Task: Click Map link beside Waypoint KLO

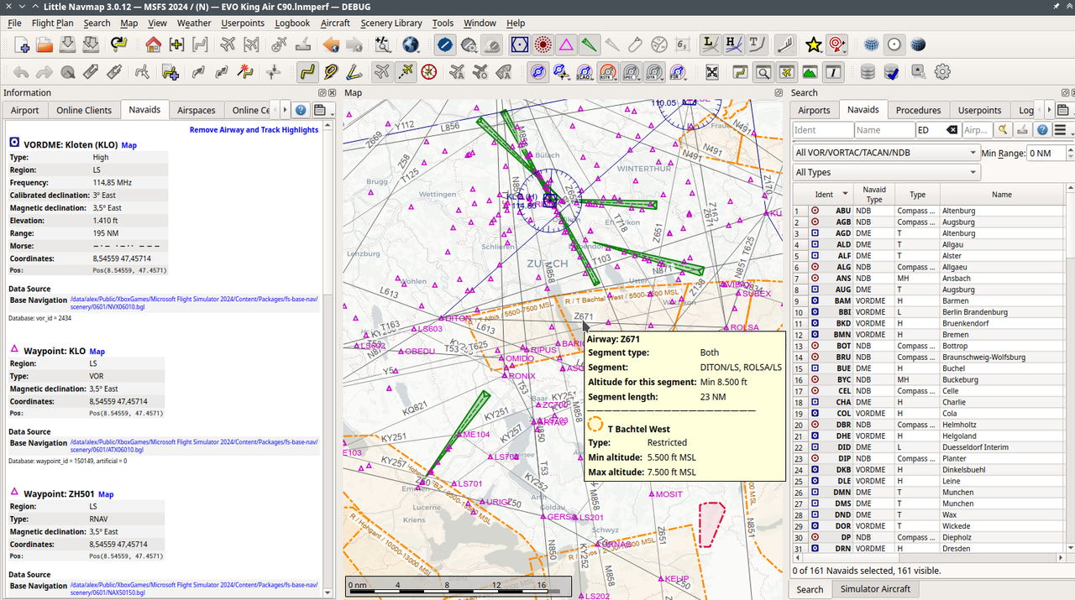Action: [x=97, y=352]
